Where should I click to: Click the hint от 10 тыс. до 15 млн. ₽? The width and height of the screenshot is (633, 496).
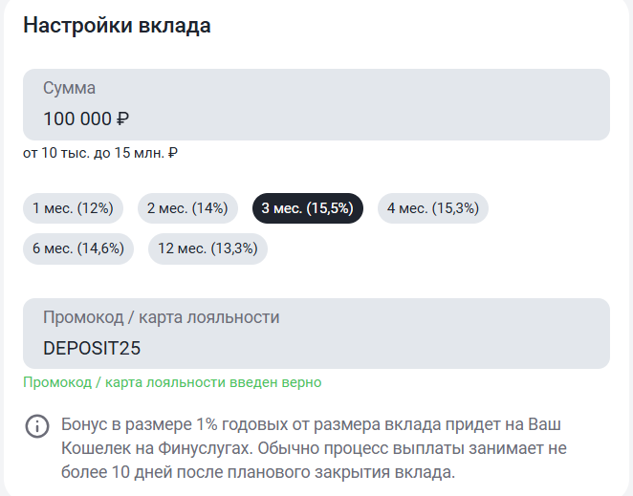pyautogui.click(x=101, y=153)
